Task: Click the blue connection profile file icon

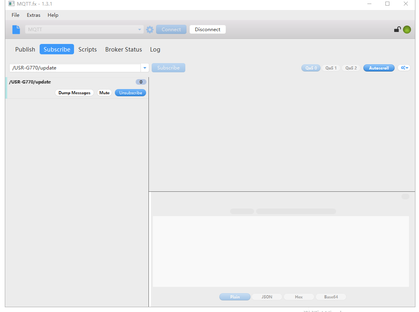Action: [16, 29]
